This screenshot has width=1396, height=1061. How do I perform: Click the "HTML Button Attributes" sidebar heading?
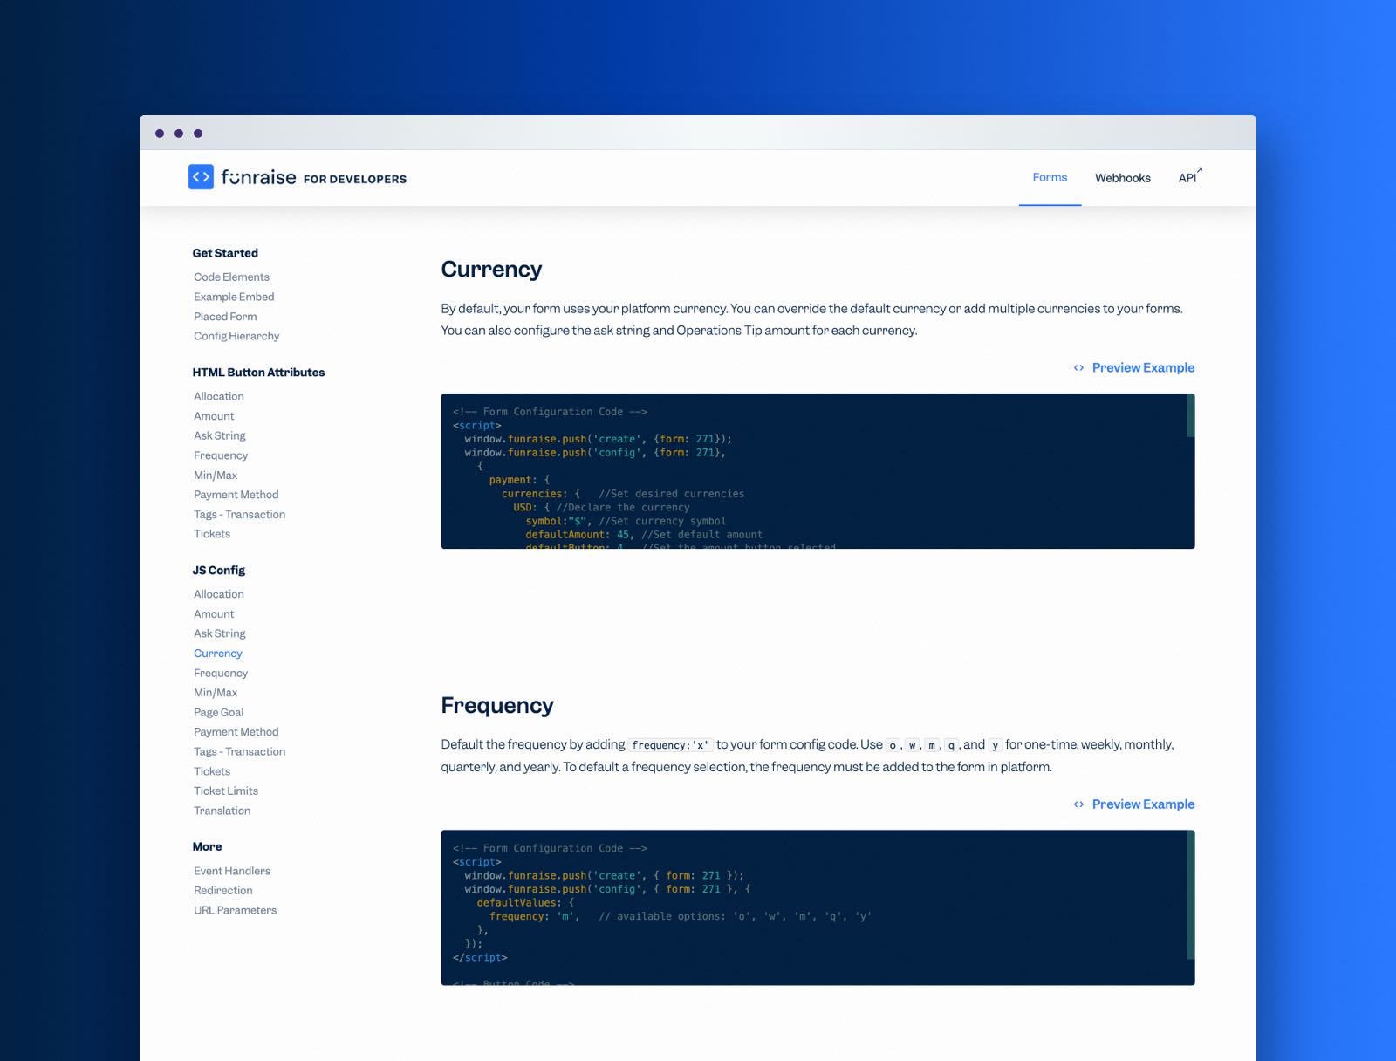pyautogui.click(x=258, y=373)
